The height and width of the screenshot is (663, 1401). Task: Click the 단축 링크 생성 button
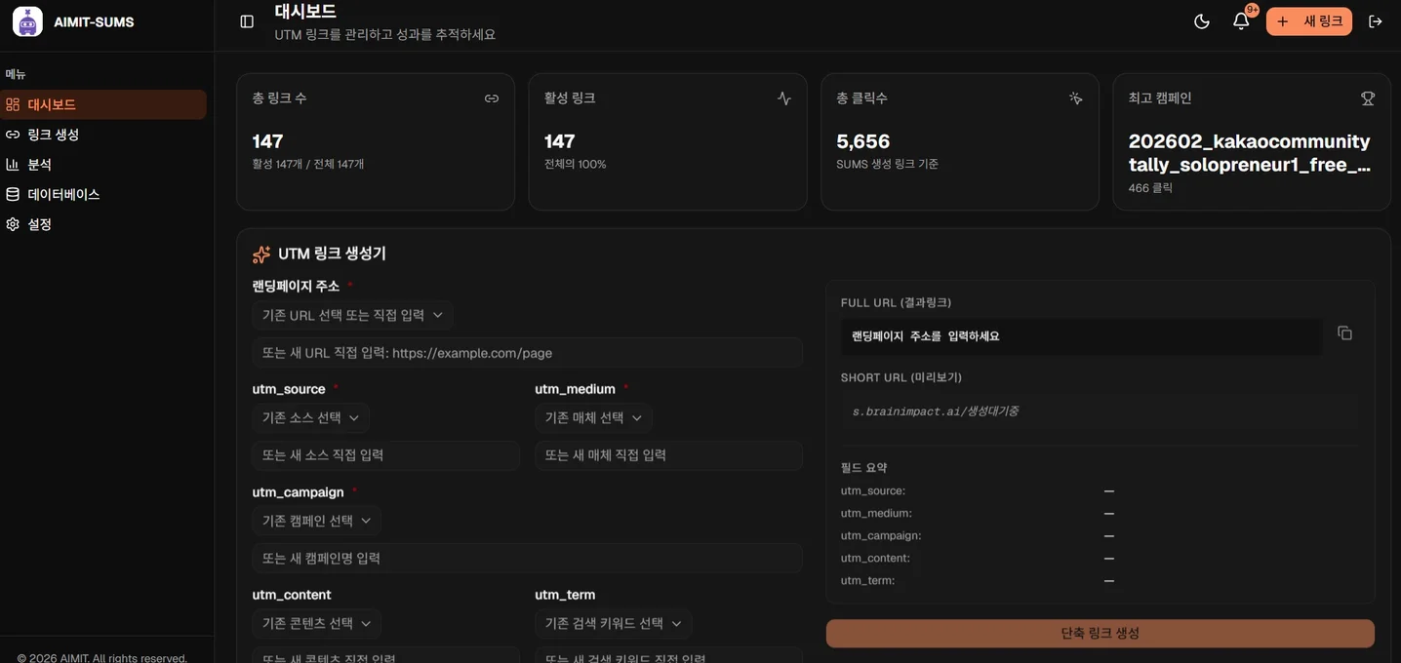[1101, 633]
